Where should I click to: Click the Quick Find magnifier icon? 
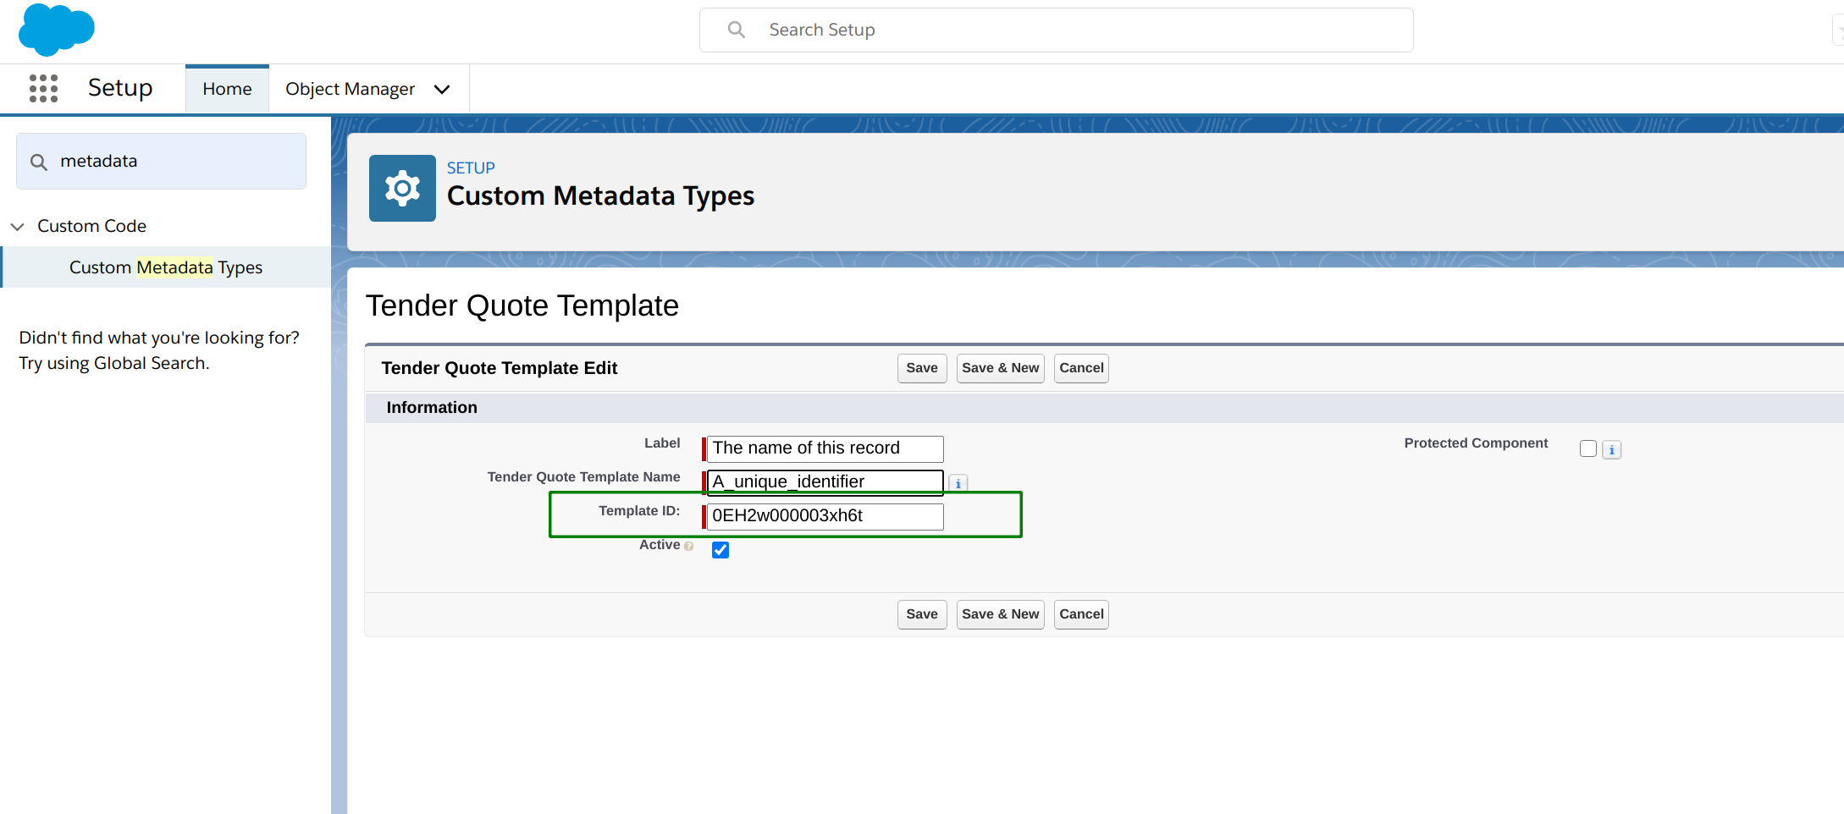tap(39, 162)
